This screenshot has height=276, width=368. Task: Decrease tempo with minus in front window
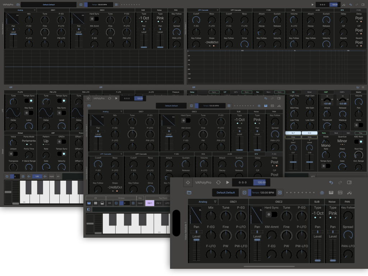tap(244, 193)
